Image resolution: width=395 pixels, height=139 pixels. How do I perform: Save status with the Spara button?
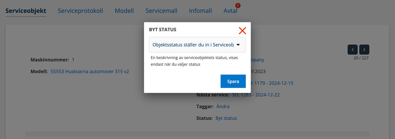[233, 81]
